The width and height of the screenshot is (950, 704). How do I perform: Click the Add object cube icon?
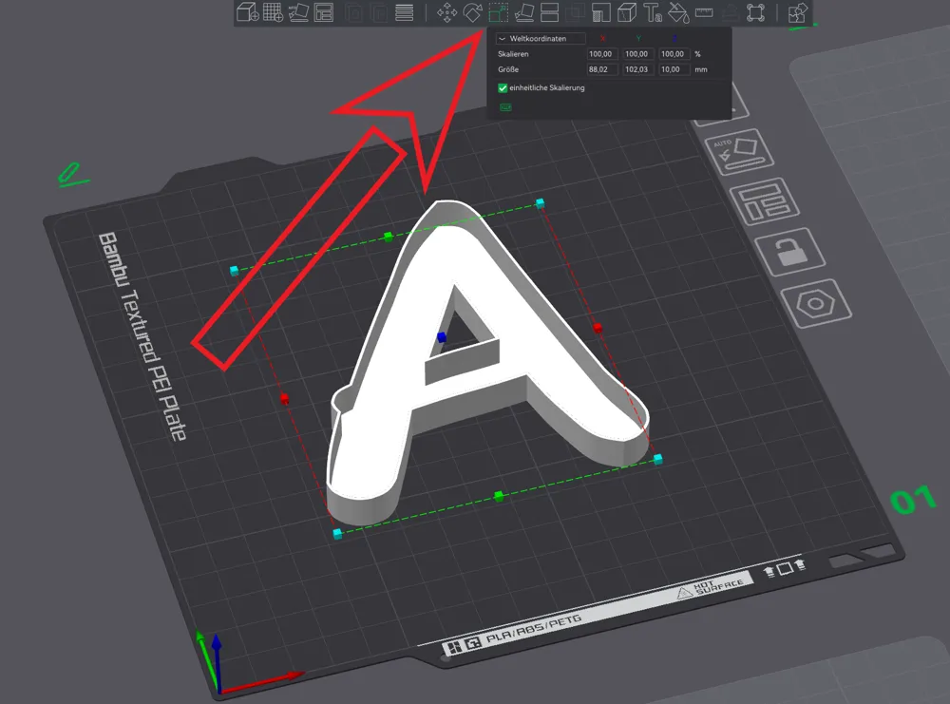coord(246,12)
